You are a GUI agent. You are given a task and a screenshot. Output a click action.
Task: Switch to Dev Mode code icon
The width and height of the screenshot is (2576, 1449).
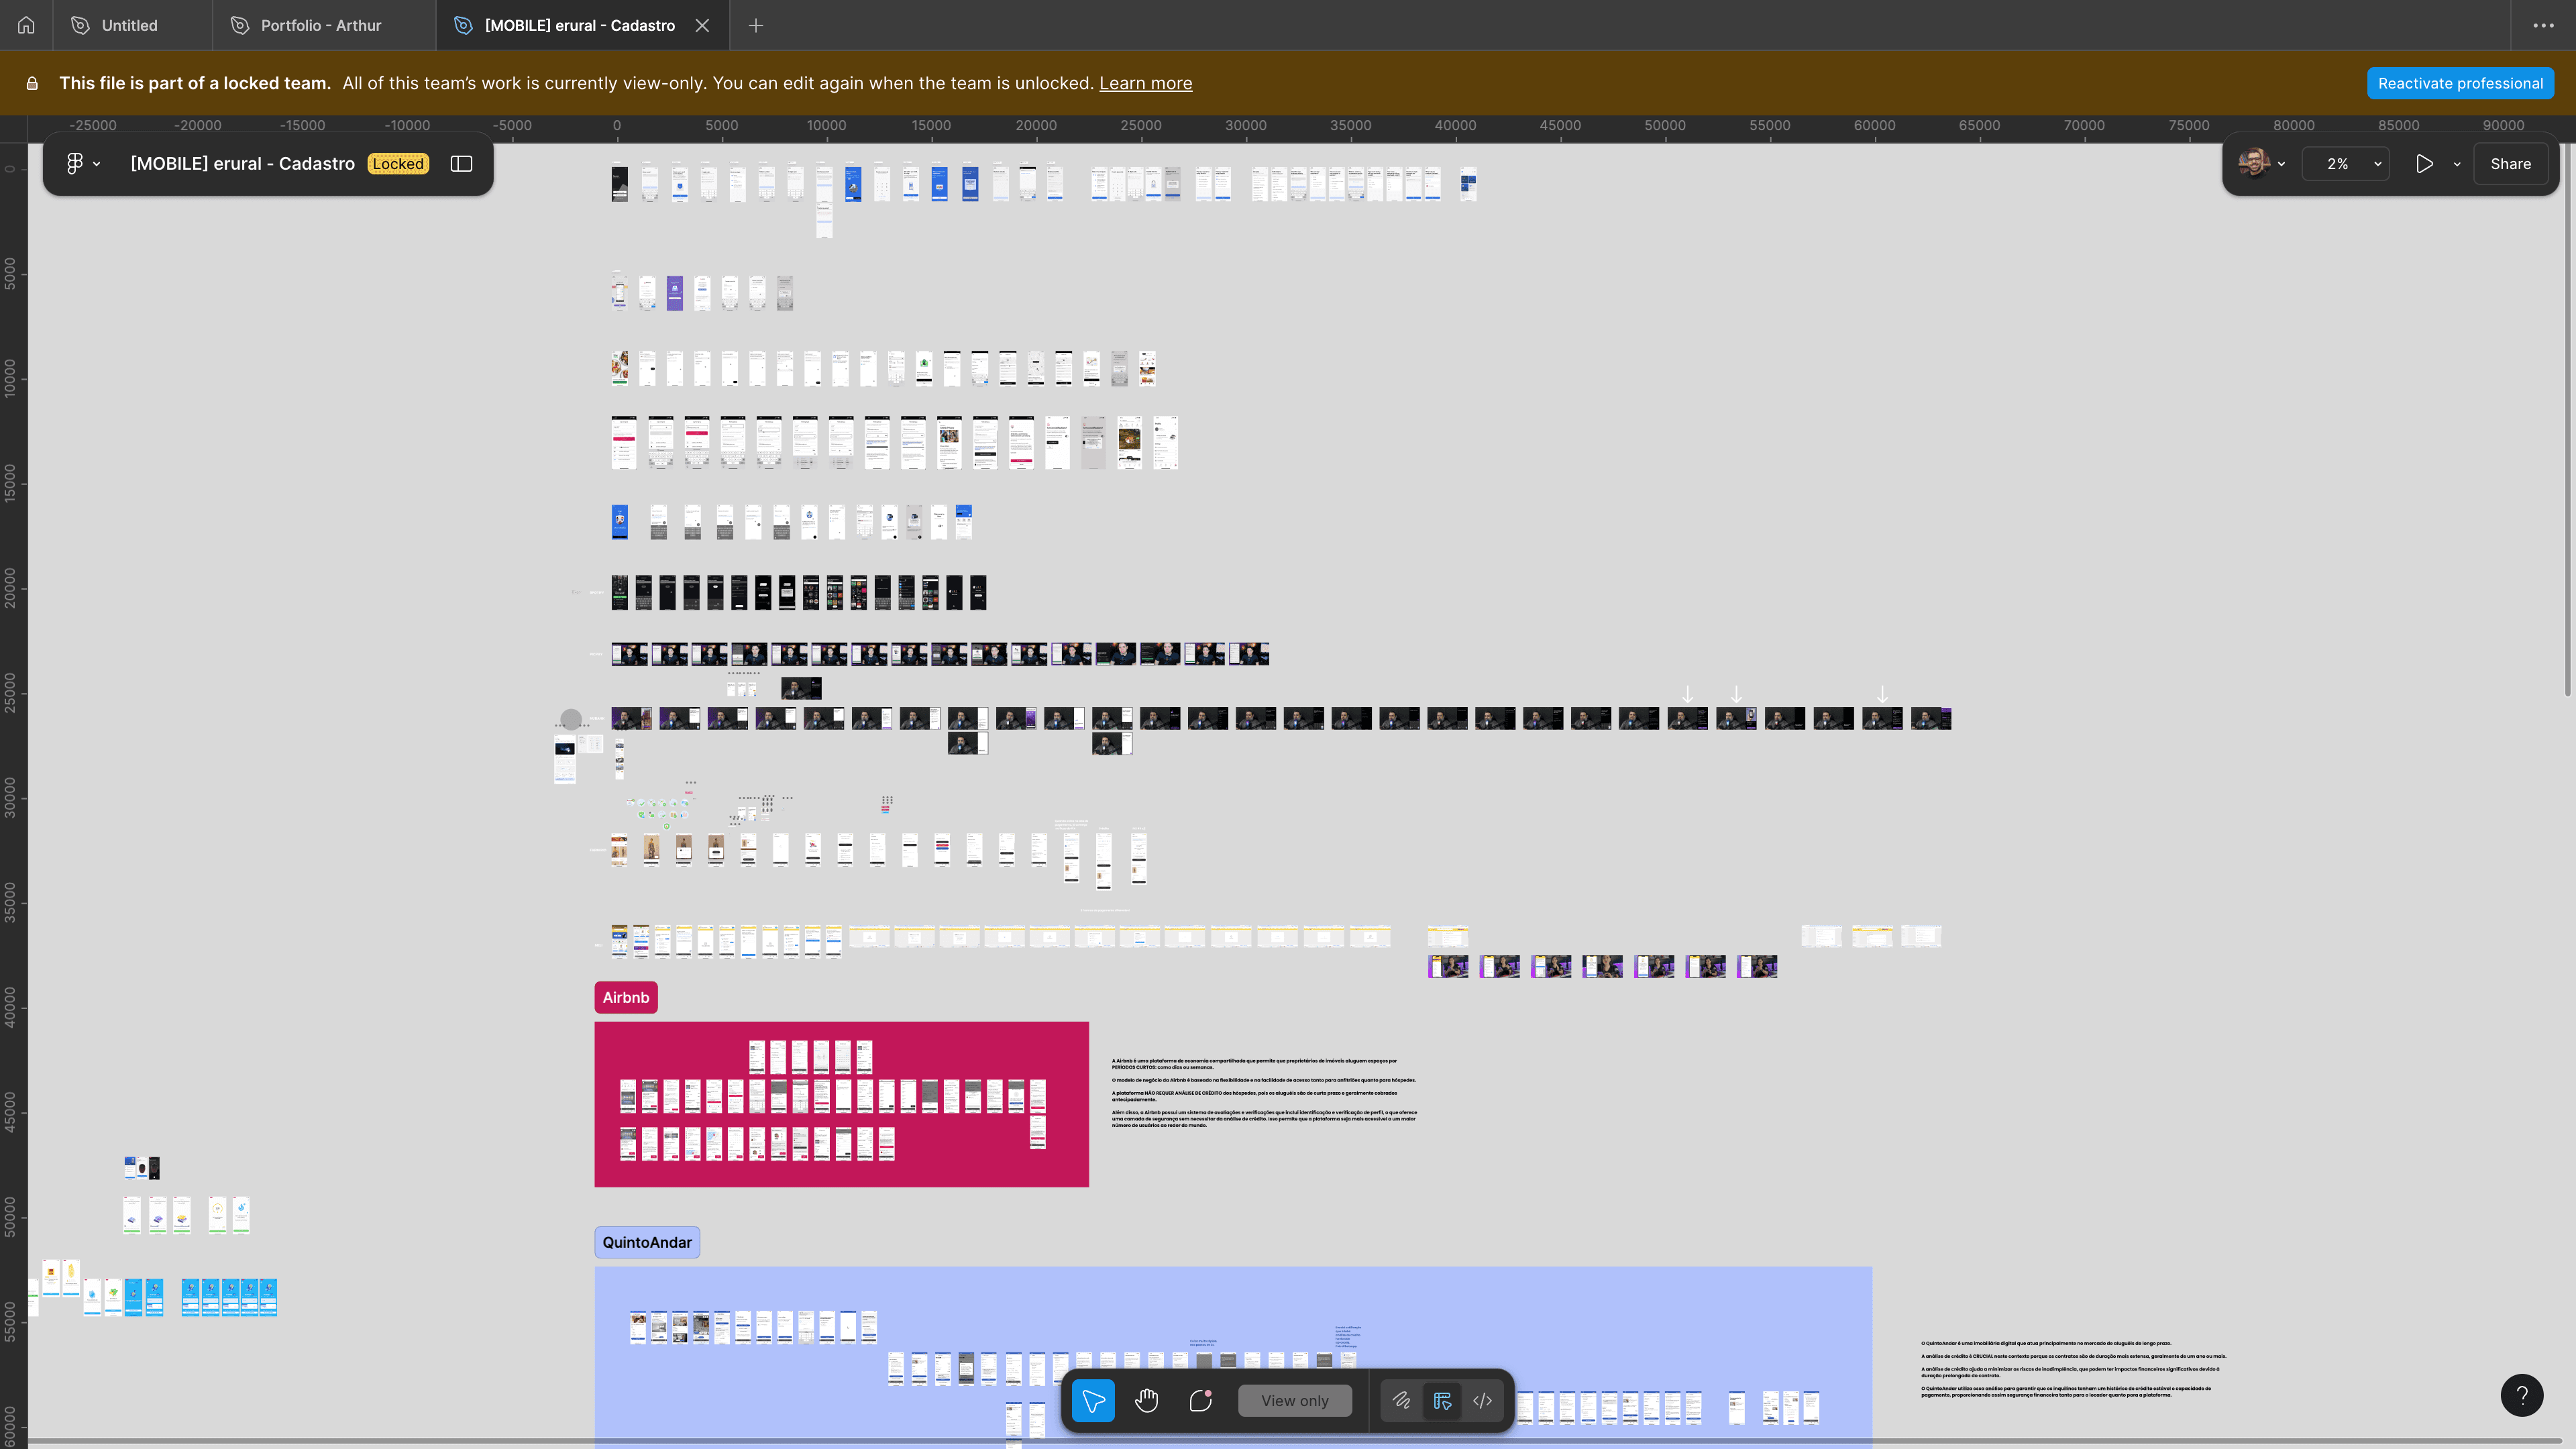[1483, 1401]
